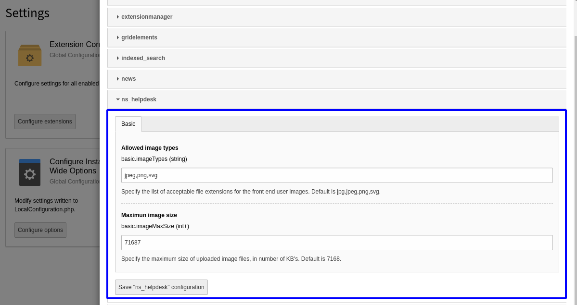Switch to the Basic tab

128,124
